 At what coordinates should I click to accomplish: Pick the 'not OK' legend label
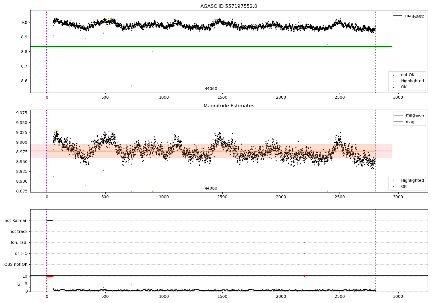coord(408,75)
